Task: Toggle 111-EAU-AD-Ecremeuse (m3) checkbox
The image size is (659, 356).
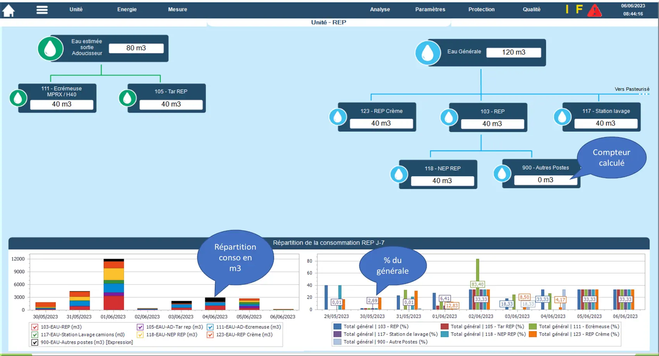Action: pyautogui.click(x=210, y=327)
